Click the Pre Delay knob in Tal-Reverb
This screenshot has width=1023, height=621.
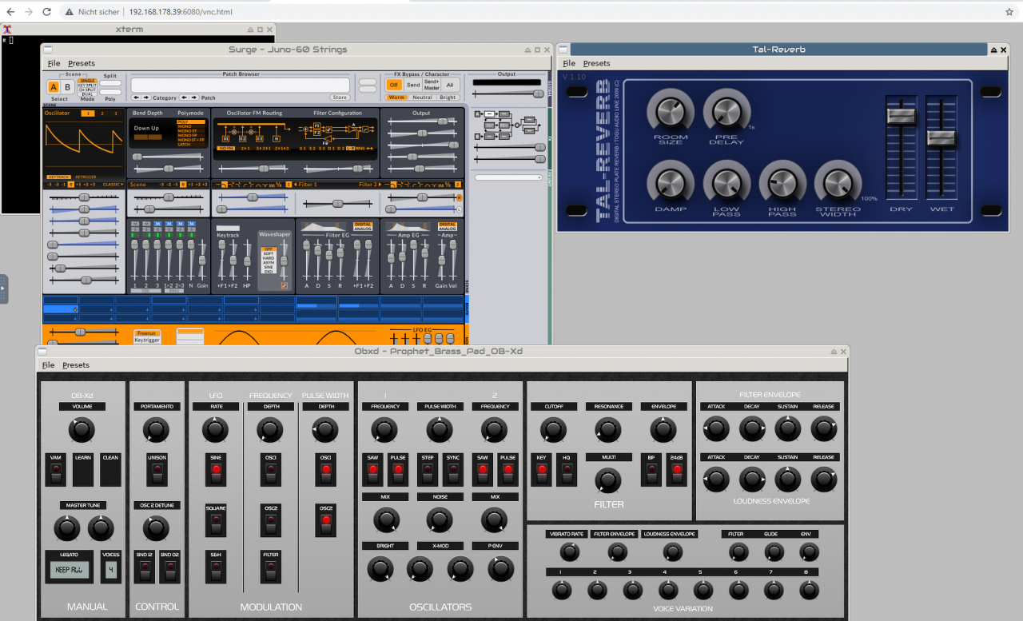[x=726, y=111]
